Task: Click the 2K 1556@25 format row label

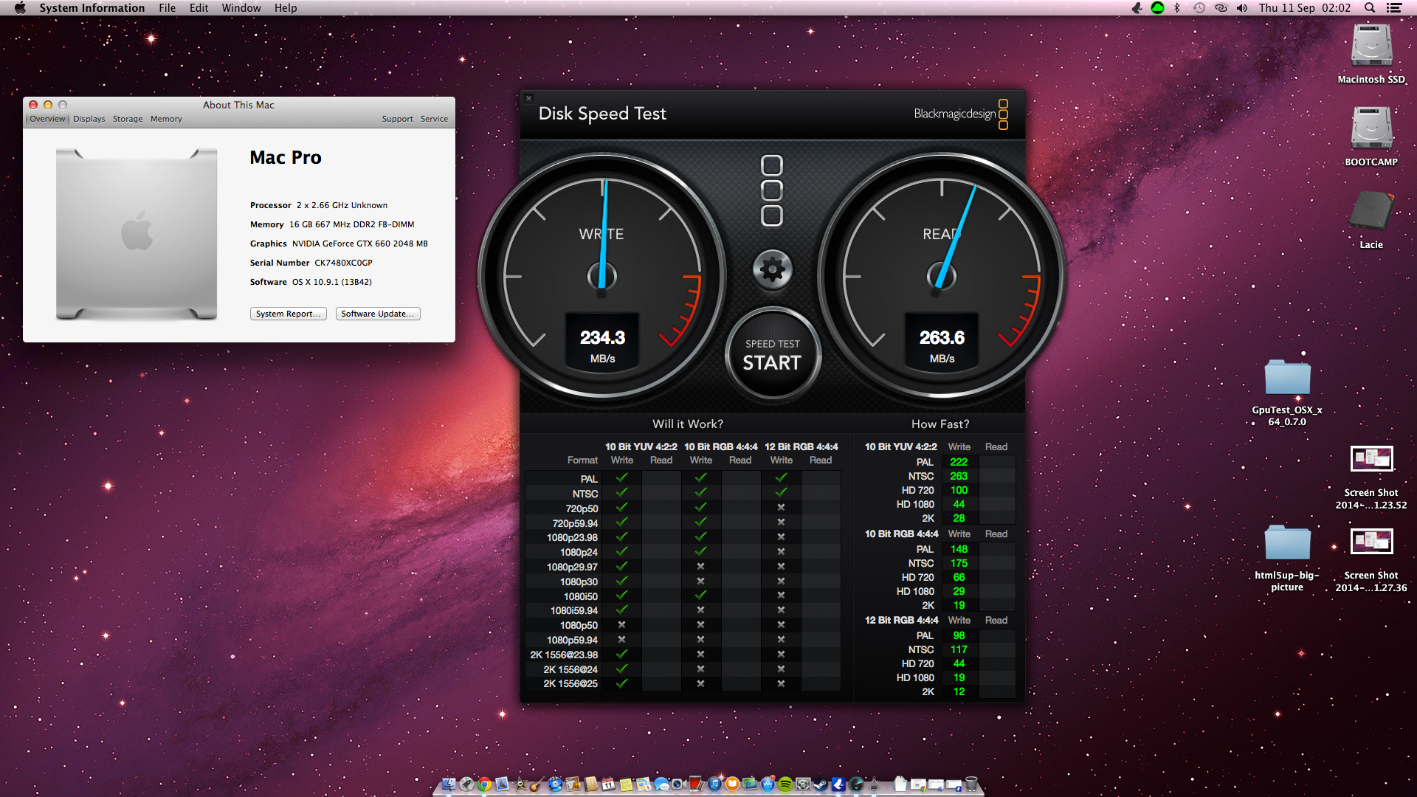Action: pos(570,683)
